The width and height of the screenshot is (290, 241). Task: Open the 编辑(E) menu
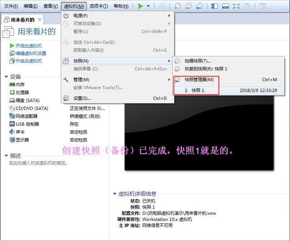coord(30,6)
